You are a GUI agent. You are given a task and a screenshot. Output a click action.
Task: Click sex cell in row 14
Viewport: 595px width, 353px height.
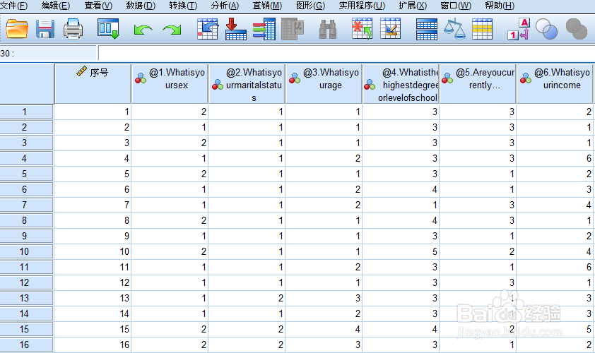point(170,314)
